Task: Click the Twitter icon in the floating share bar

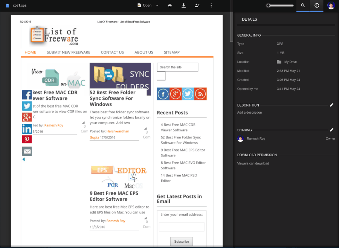Action: (x=27, y=106)
